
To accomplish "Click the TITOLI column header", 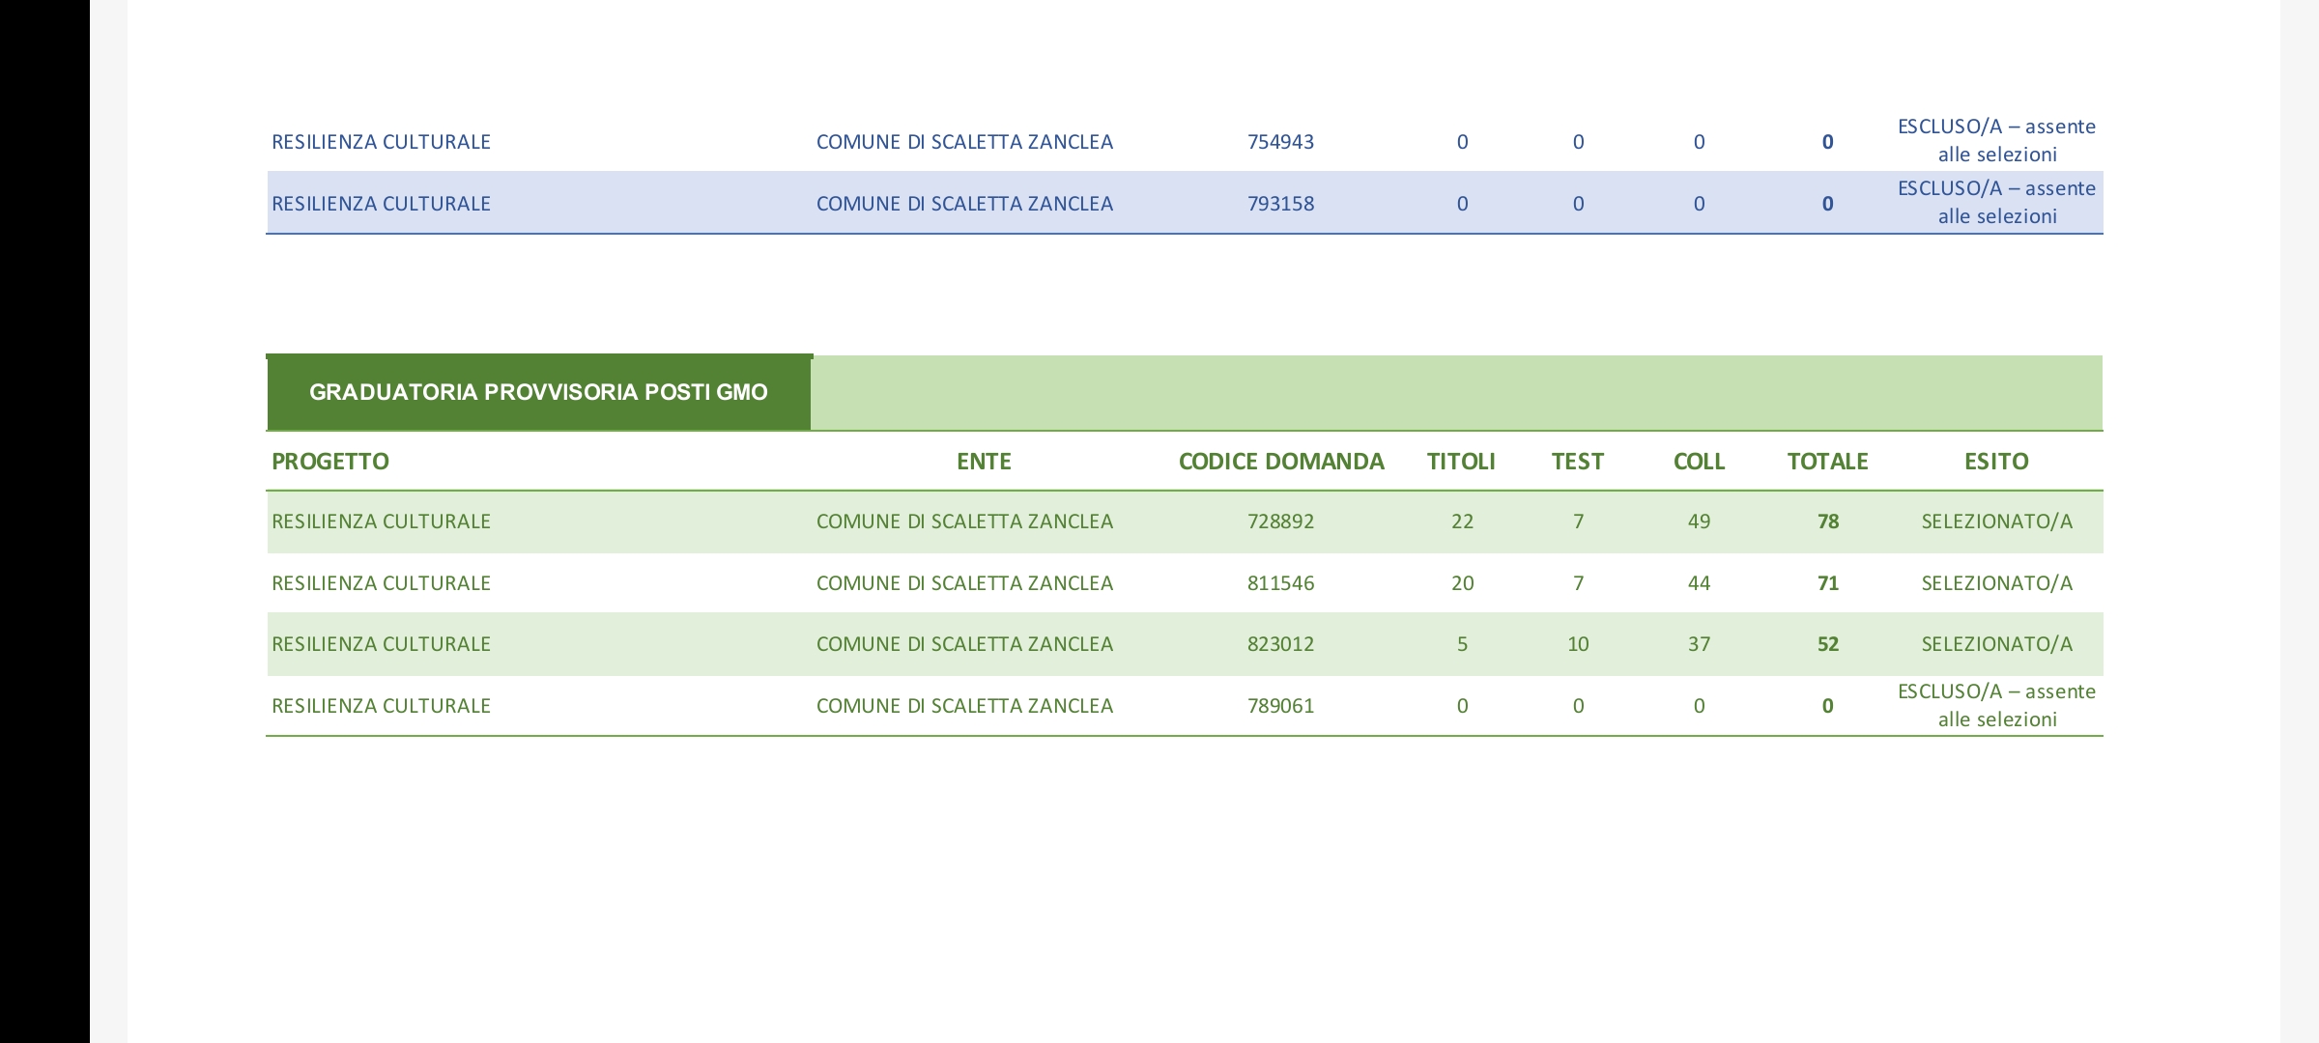I will [x=1461, y=462].
